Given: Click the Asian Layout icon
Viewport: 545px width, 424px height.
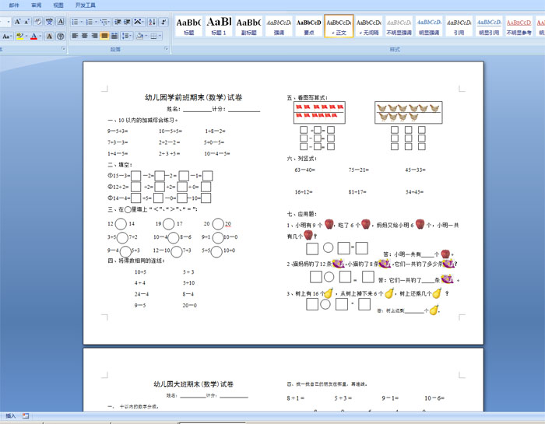Looking at the screenshot, I should point(138,23).
